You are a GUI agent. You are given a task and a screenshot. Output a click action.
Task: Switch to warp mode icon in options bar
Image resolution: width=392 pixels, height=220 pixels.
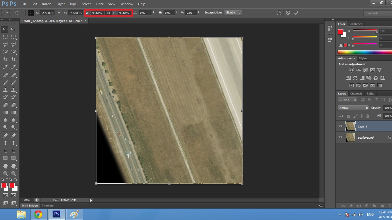279,13
